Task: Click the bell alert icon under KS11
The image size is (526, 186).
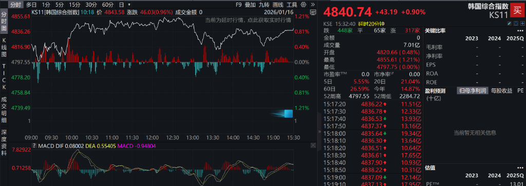Action: pos(516,24)
